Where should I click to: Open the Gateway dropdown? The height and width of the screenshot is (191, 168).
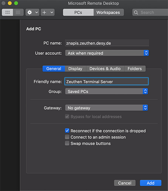107,108
